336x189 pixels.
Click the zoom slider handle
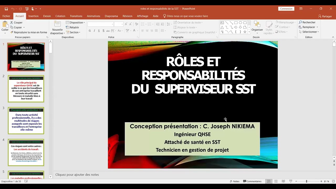point(306,181)
